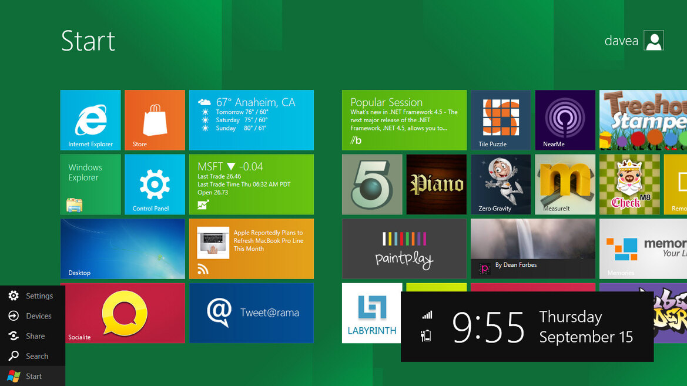Open the Share charm

[x=32, y=336]
